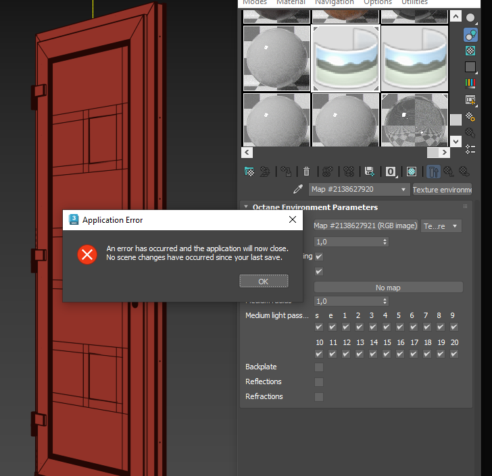Enable the Reflections checkbox
The image size is (492, 476).
(x=319, y=382)
